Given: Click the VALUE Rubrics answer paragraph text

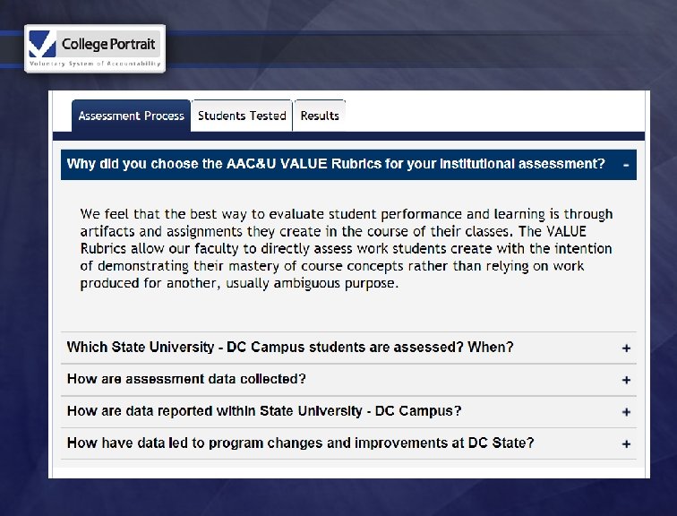Looking at the screenshot, I should point(346,249).
